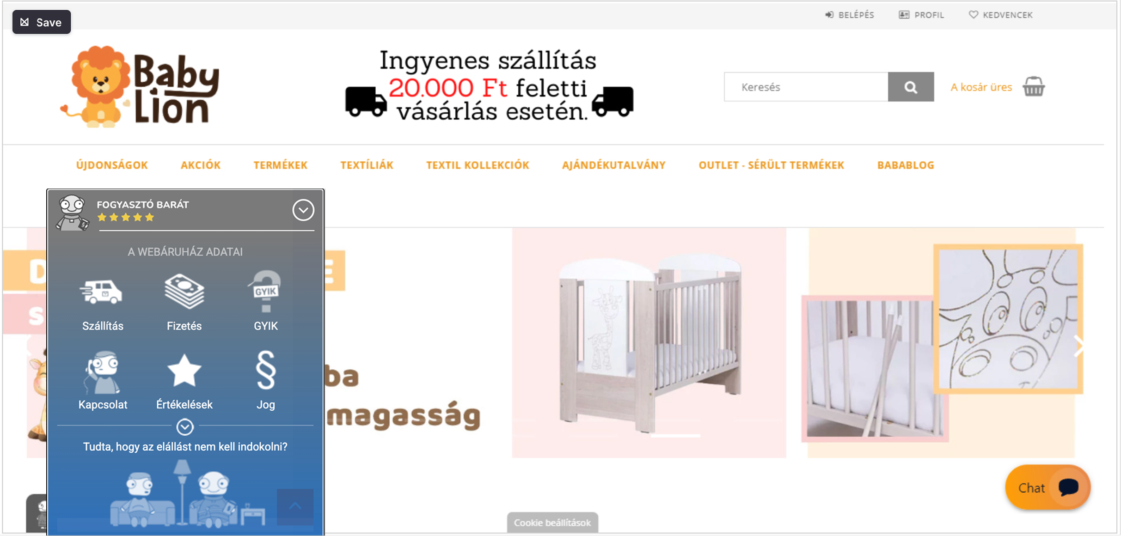Go to Outlet - Sérült termékek
Image resolution: width=1121 pixels, height=536 pixels.
pos(771,165)
